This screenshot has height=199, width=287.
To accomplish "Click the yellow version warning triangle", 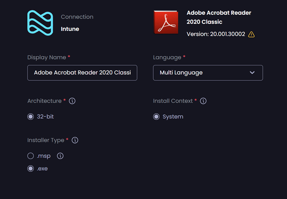I will 251,34.
